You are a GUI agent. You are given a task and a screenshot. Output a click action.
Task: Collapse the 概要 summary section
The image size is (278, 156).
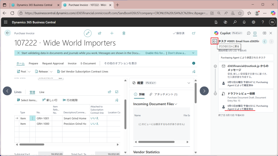coord(189,83)
